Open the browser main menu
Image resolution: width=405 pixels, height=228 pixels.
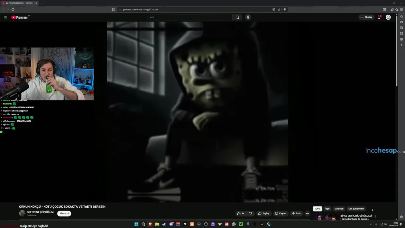tap(402, 9)
